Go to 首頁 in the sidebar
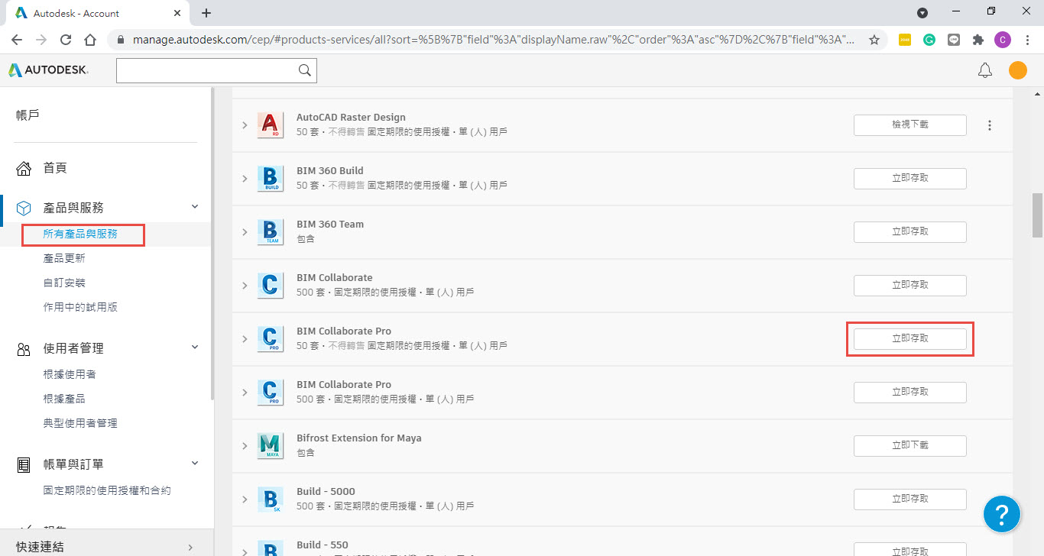 tap(55, 168)
